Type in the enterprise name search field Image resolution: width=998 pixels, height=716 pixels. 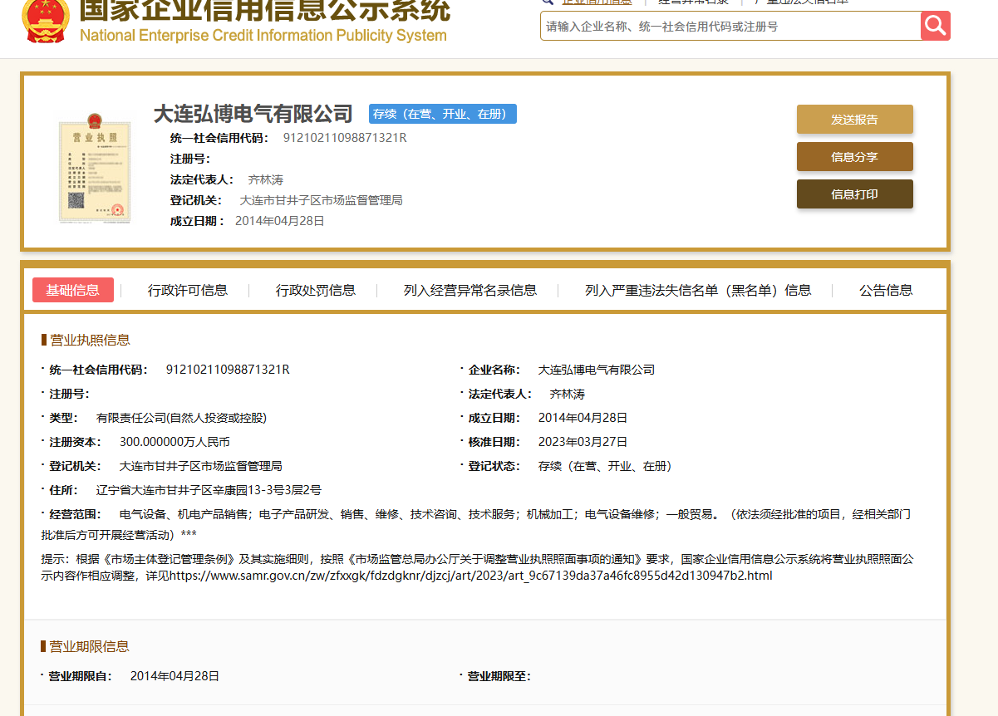coord(730,27)
